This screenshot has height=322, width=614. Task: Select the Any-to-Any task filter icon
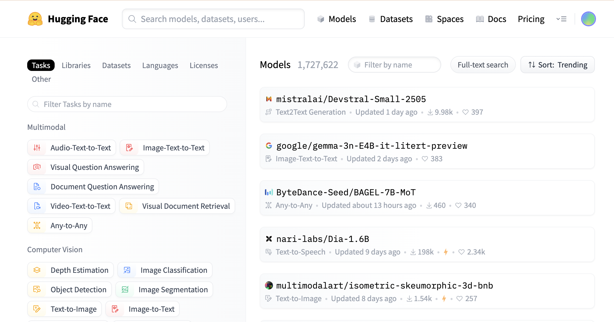[x=37, y=225]
